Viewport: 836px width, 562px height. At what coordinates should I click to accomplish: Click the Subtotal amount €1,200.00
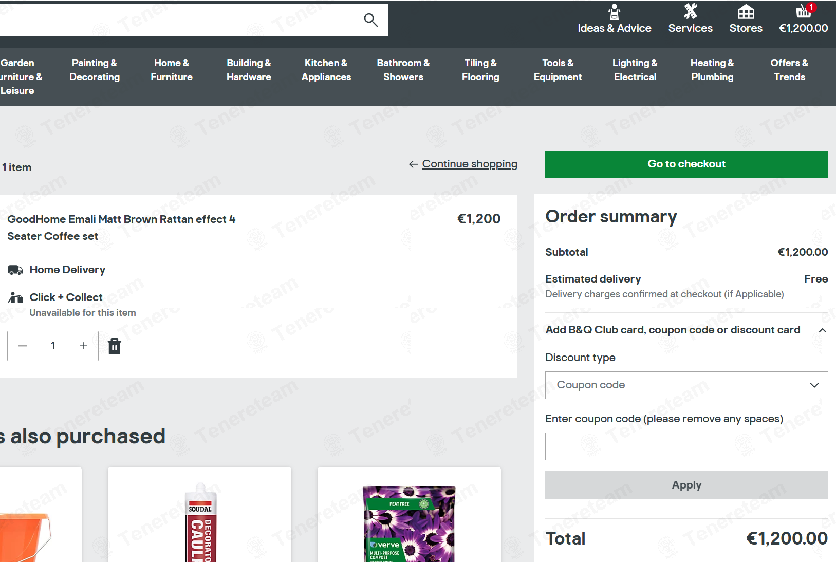pyautogui.click(x=803, y=252)
